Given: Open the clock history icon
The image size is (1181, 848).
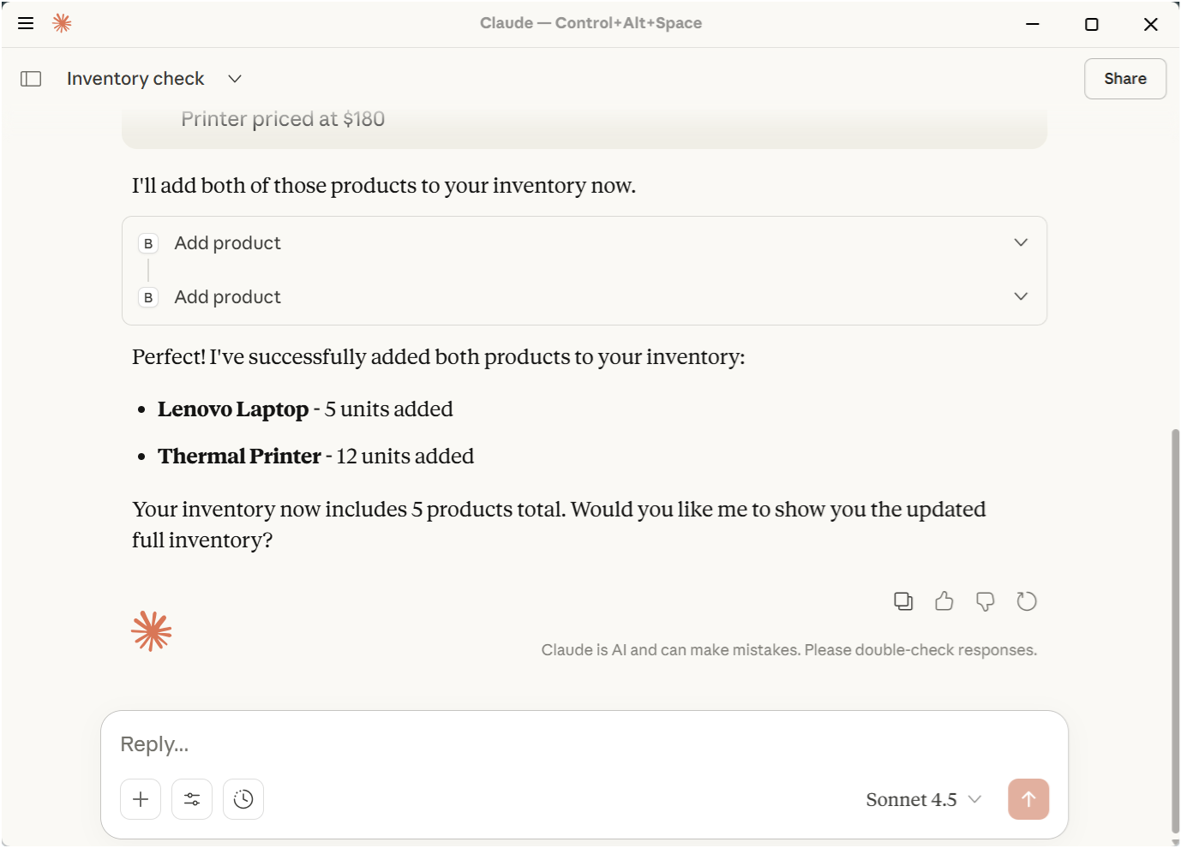Looking at the screenshot, I should 243,799.
